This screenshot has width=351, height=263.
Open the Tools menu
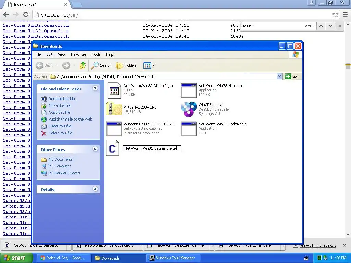96,54
